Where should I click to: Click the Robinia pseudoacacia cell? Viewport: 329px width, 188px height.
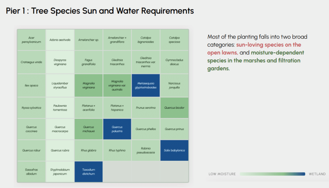click(x=146, y=150)
